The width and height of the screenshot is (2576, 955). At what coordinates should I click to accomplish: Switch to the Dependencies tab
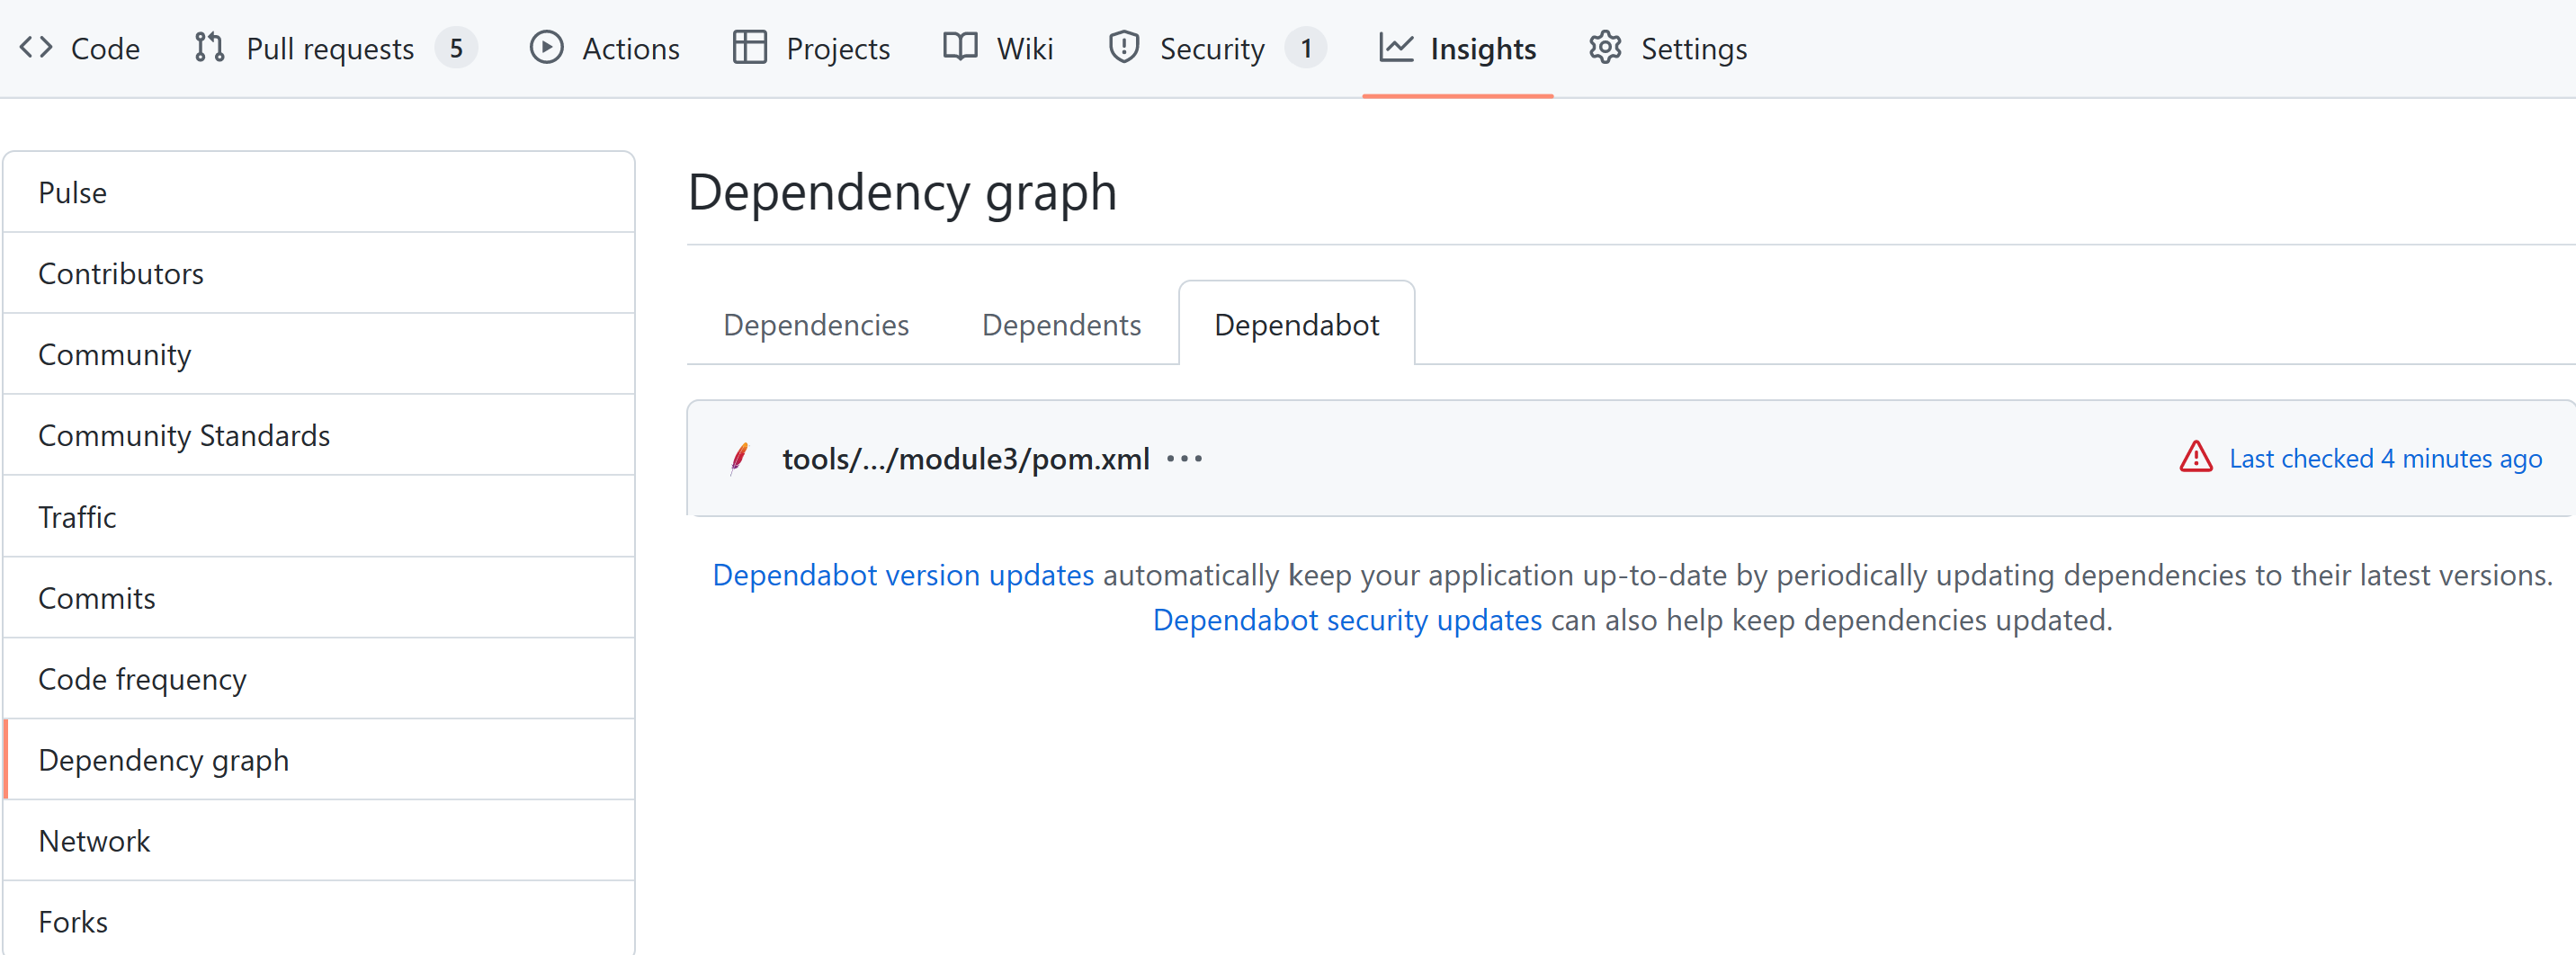point(815,325)
